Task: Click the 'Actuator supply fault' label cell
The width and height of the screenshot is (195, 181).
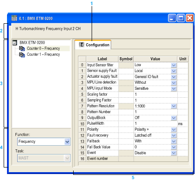Action: [102, 77]
